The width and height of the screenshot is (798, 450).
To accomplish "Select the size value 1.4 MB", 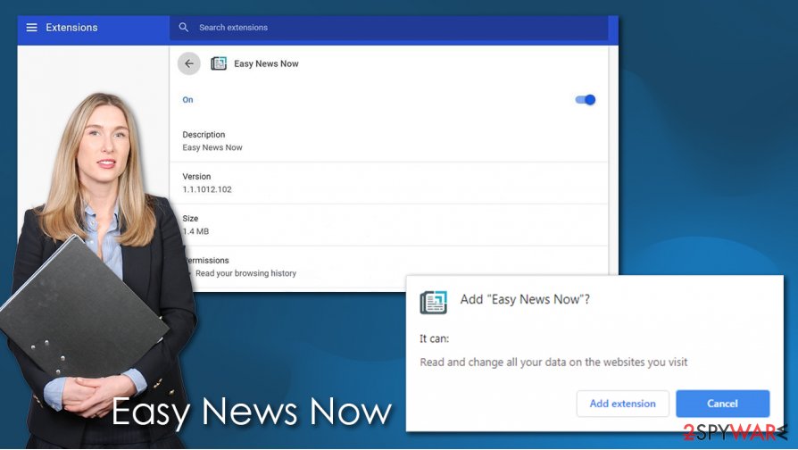I will point(195,231).
